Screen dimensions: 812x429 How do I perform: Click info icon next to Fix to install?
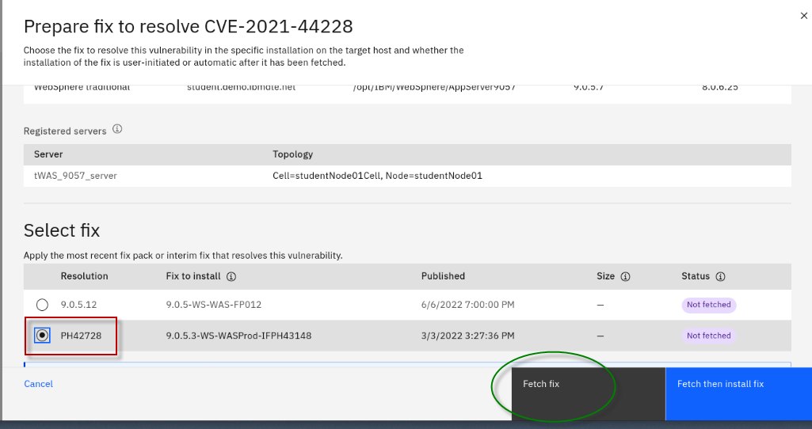(x=231, y=277)
